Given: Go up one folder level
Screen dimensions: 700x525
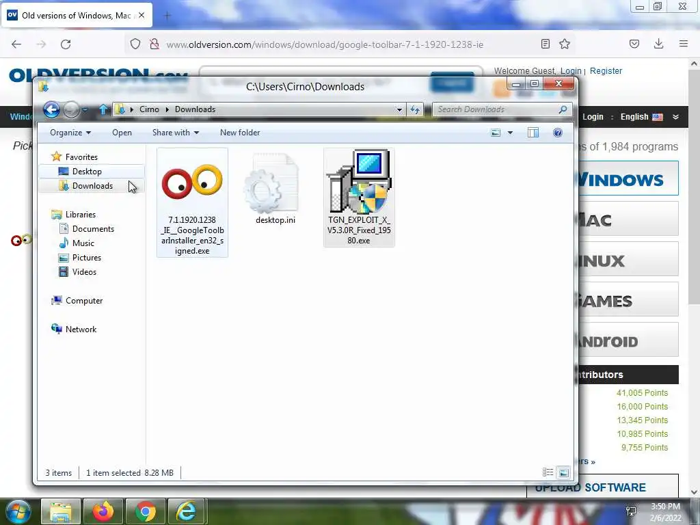Looking at the screenshot, I should (103, 109).
